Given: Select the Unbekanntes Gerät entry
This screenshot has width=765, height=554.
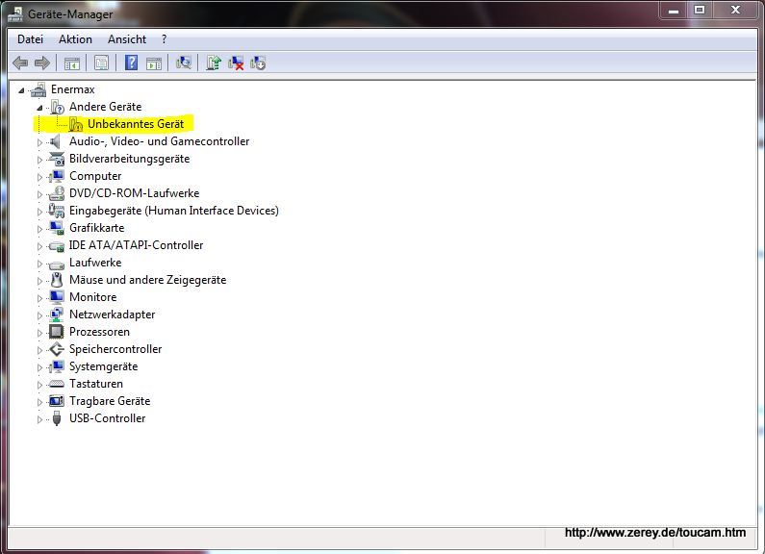Looking at the screenshot, I should pos(136,124).
